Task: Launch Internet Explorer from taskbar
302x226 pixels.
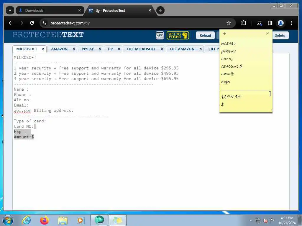Action: point(26,220)
